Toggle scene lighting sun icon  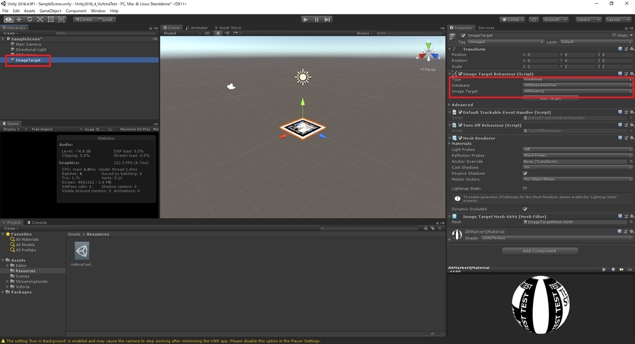pos(217,33)
